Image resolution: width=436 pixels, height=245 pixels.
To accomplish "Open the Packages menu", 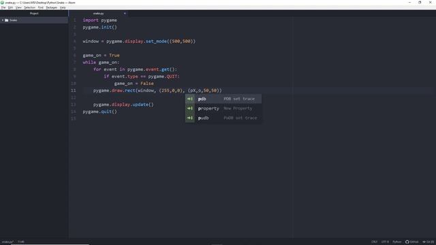I will (x=52, y=7).
